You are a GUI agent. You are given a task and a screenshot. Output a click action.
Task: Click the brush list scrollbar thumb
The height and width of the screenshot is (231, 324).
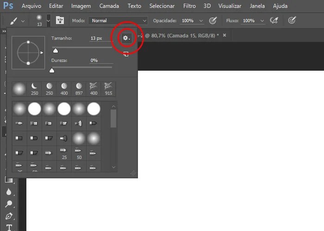[x=113, y=119]
